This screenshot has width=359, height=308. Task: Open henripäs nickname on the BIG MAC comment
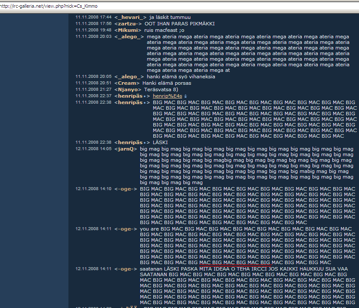click(x=130, y=102)
